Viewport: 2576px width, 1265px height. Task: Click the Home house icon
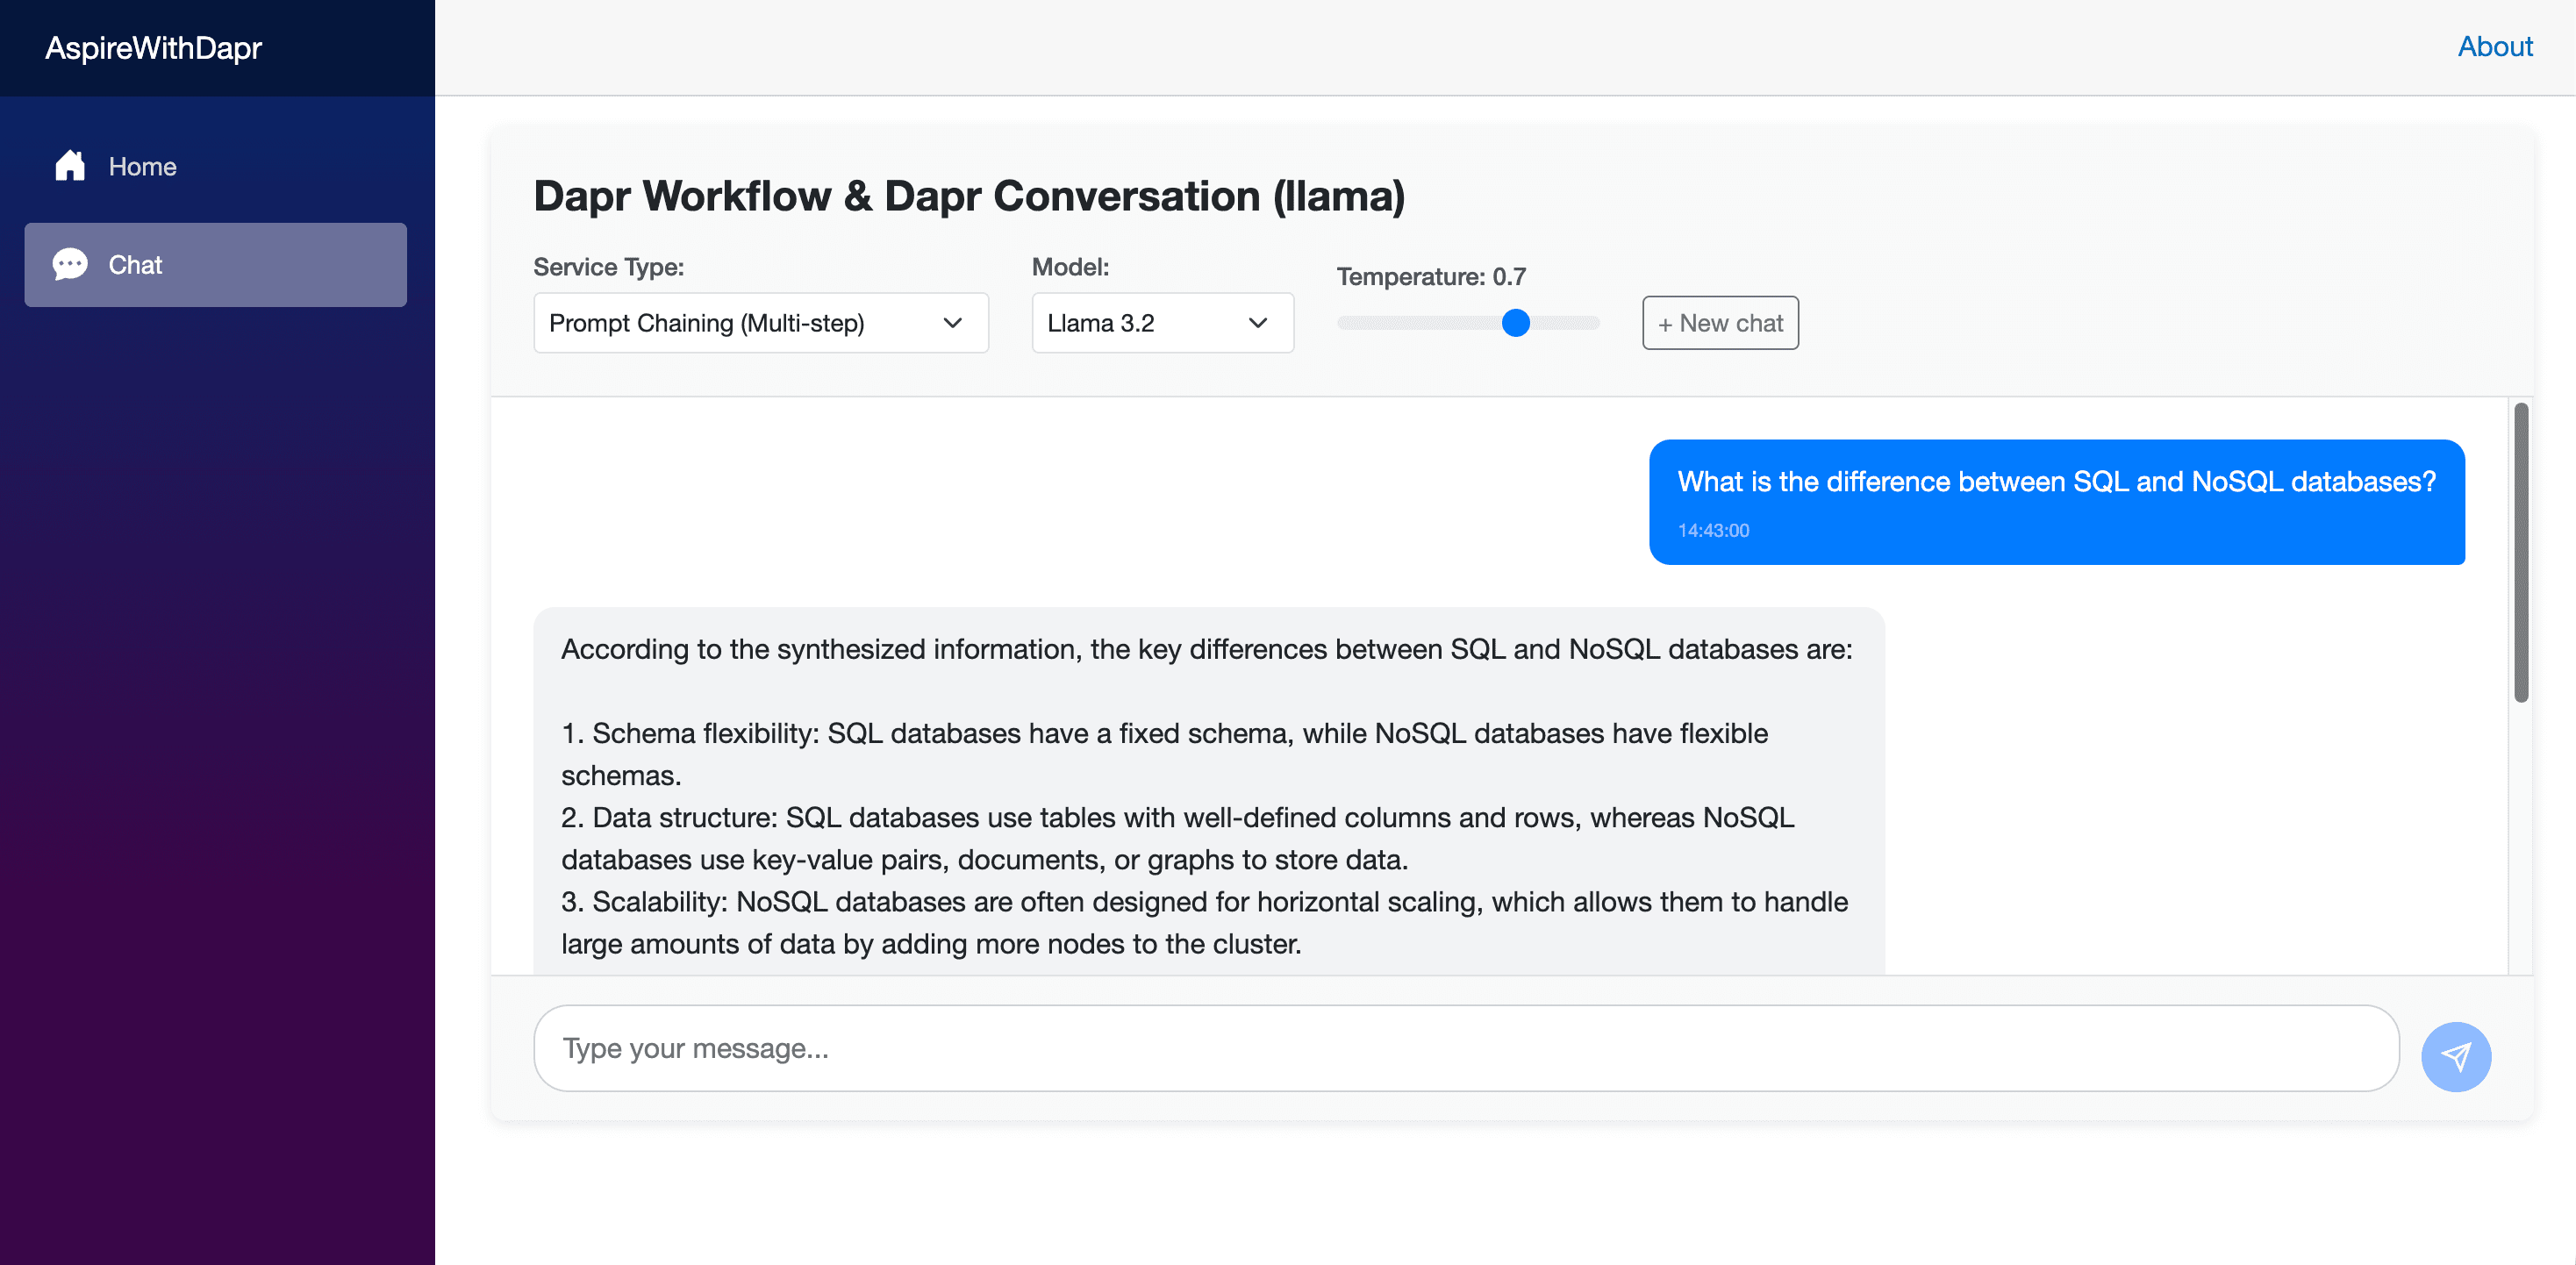point(70,166)
